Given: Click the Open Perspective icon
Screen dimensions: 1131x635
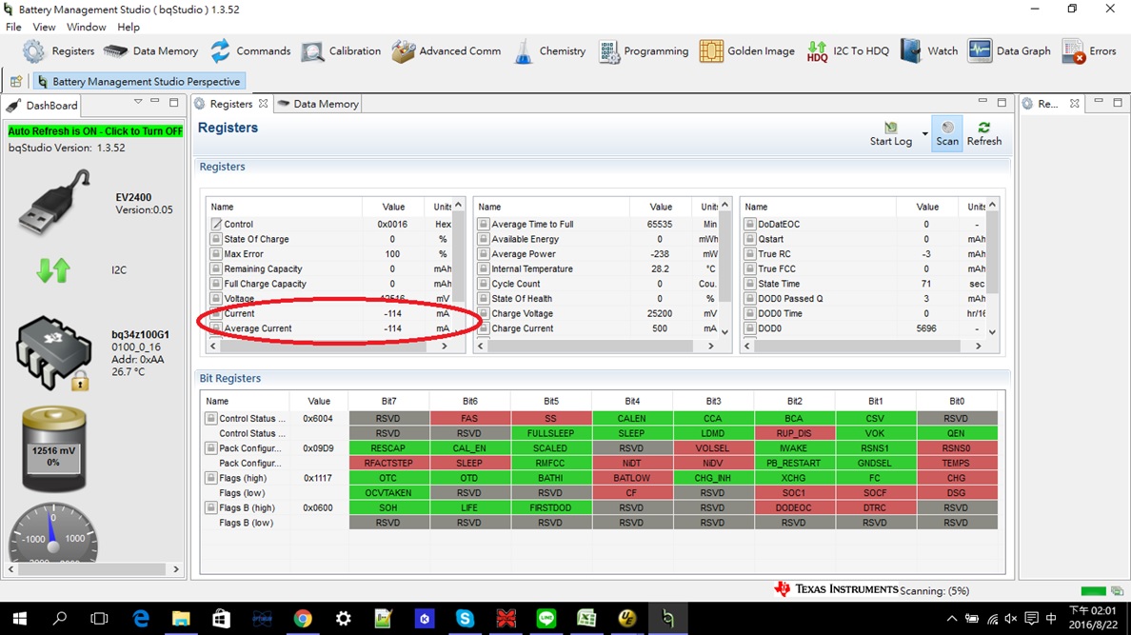Looking at the screenshot, I should pyautogui.click(x=16, y=82).
